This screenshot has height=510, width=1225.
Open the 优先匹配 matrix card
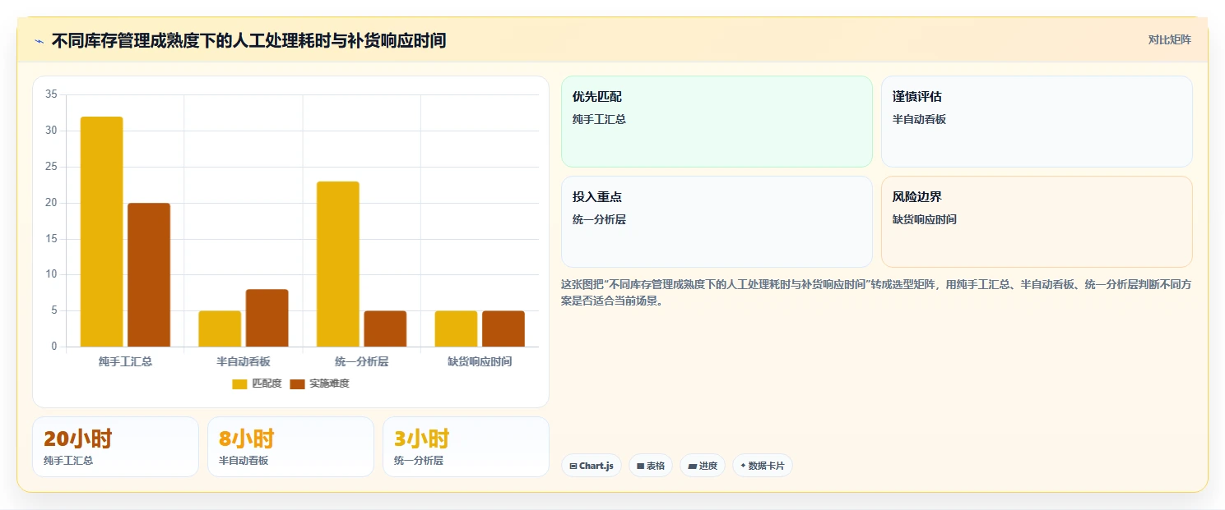(717, 122)
